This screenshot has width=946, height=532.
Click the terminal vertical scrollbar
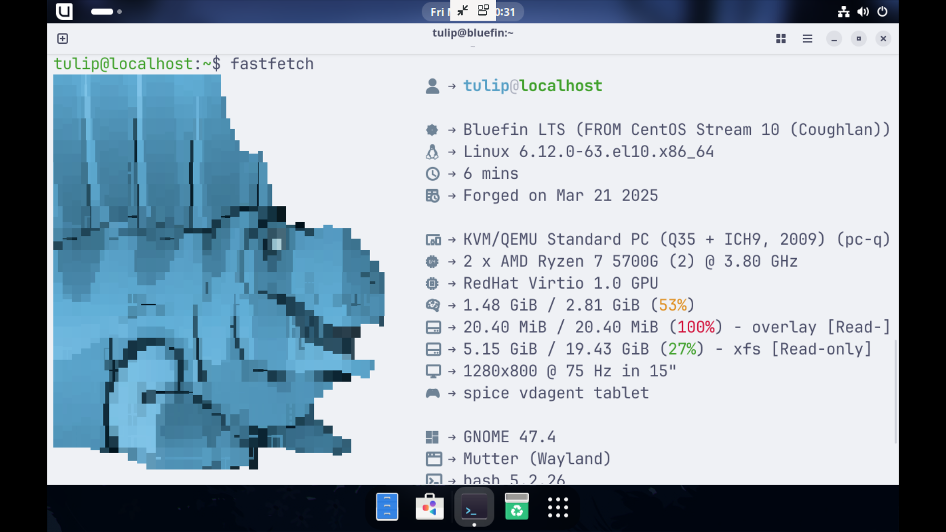coord(895,392)
